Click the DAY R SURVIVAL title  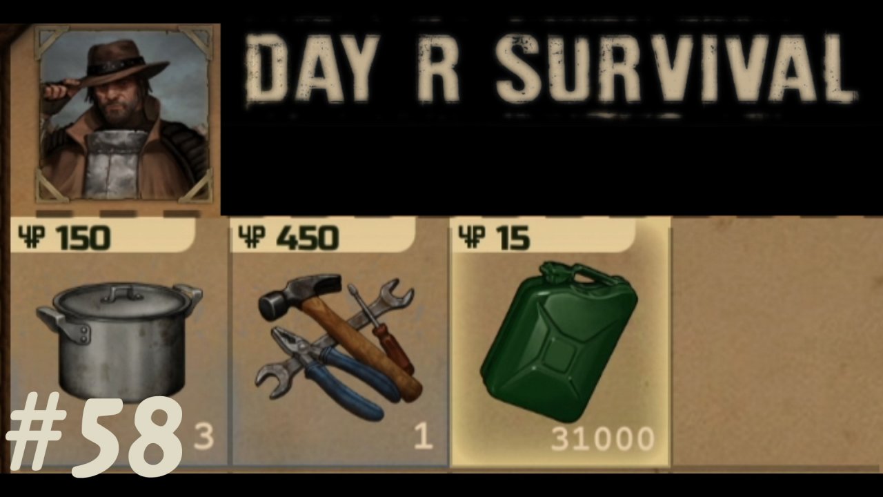click(x=550, y=69)
